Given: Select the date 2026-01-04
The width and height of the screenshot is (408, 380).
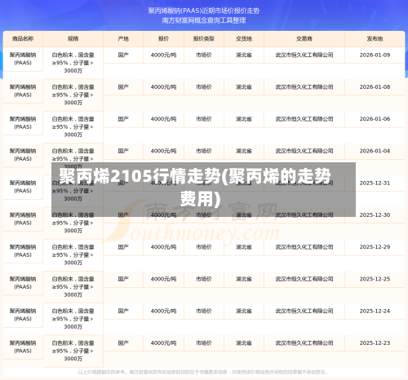Looking at the screenshot, I should pyautogui.click(x=375, y=151).
